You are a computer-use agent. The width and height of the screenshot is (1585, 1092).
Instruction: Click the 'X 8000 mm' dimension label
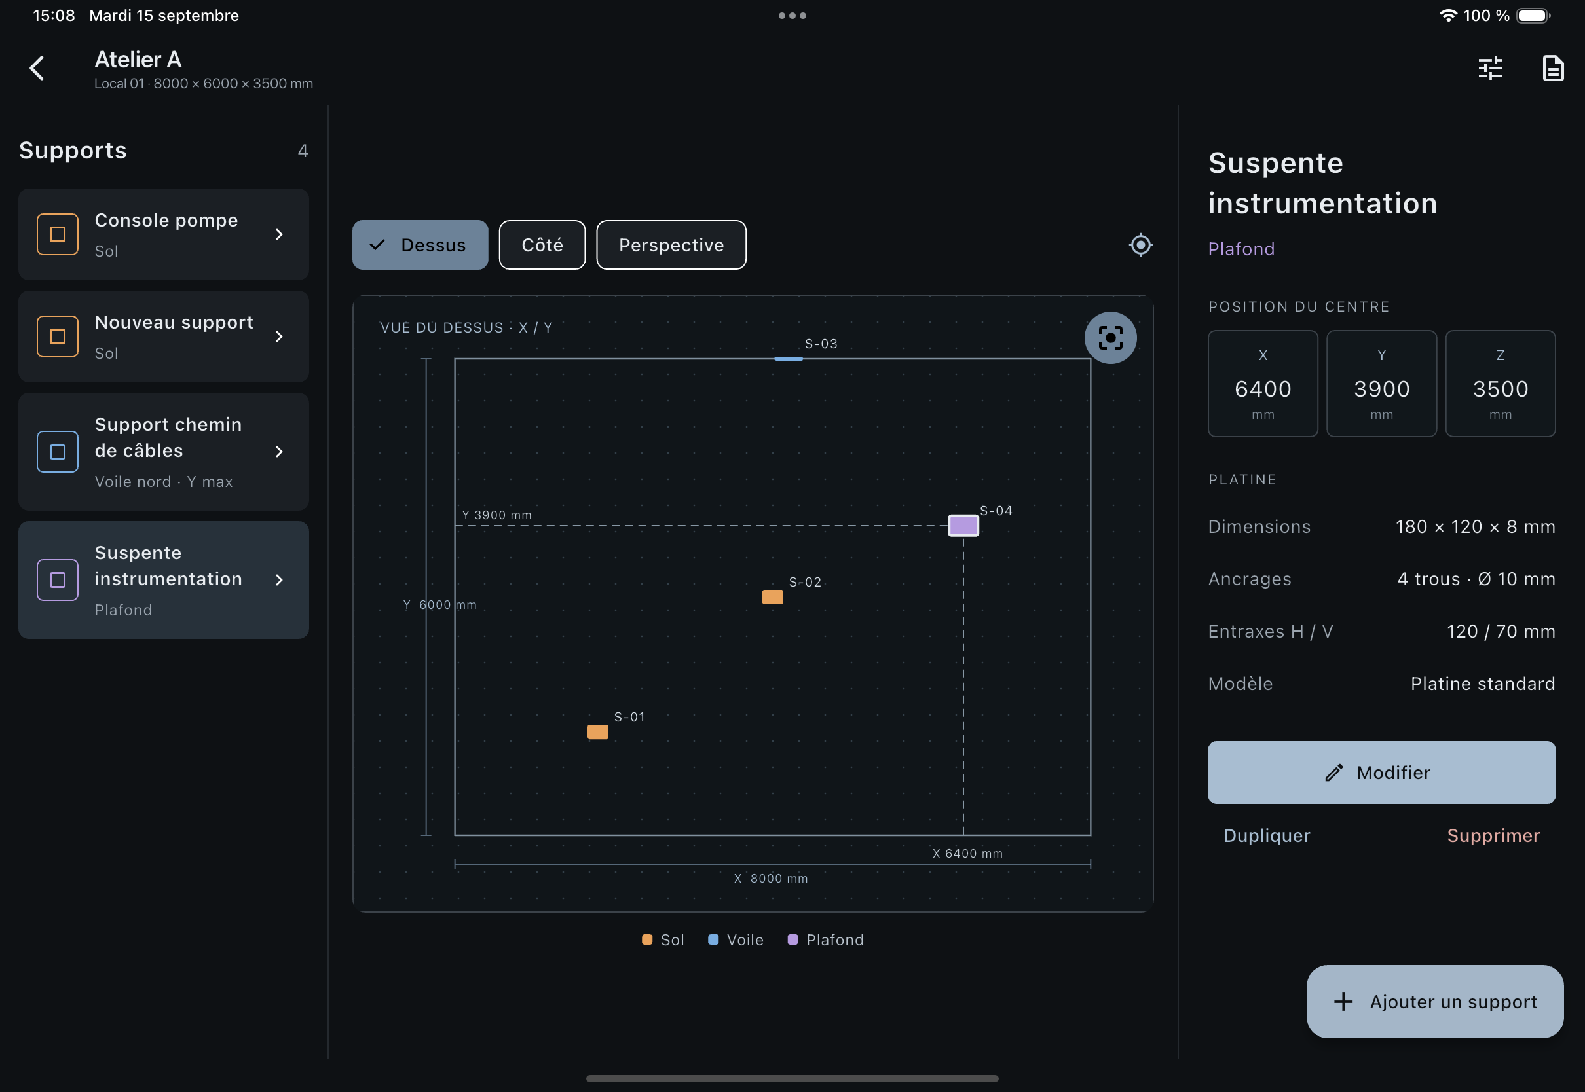coord(771,879)
